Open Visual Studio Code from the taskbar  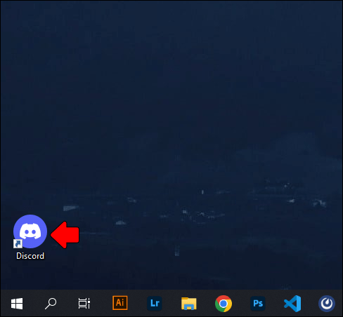tap(292, 304)
